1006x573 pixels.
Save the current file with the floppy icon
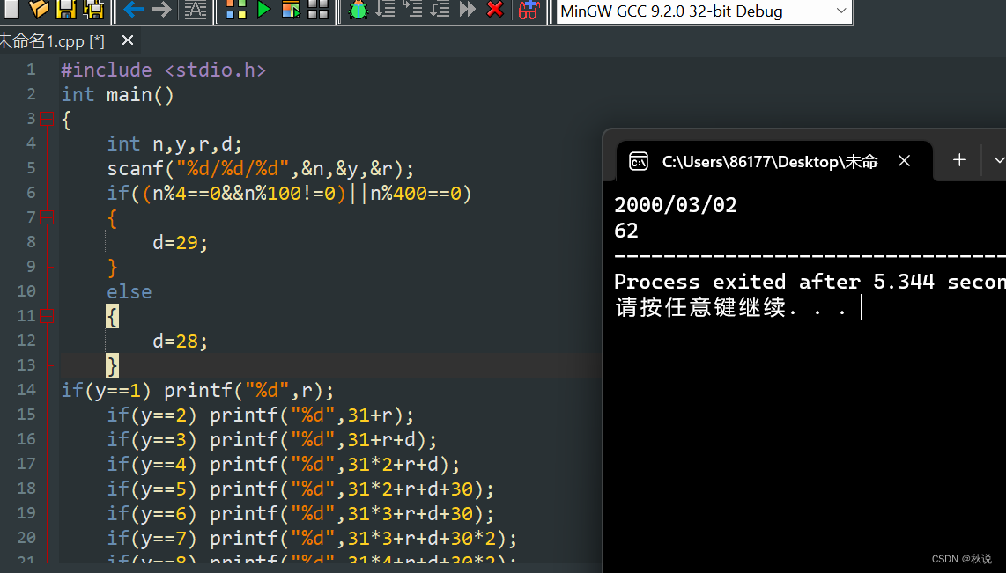[66, 9]
